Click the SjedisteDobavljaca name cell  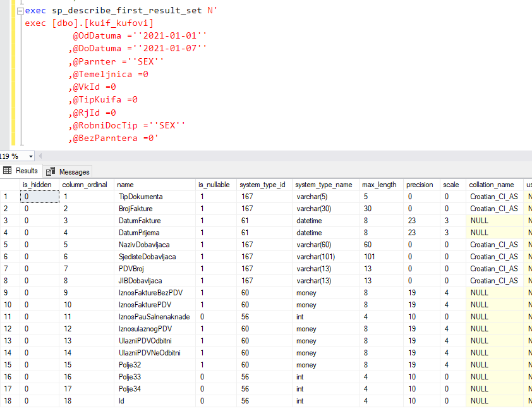pos(154,257)
